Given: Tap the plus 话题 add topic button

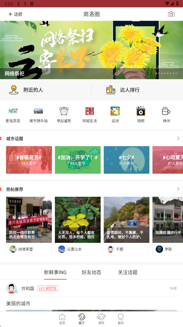Looking at the screenshot, I should coord(15,14).
